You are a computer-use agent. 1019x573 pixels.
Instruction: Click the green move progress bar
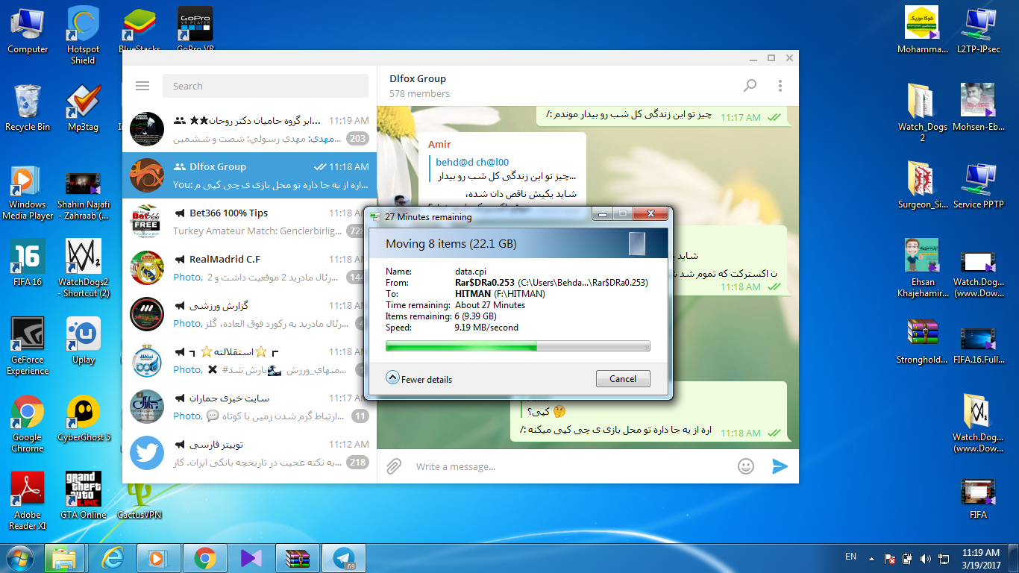(518, 345)
